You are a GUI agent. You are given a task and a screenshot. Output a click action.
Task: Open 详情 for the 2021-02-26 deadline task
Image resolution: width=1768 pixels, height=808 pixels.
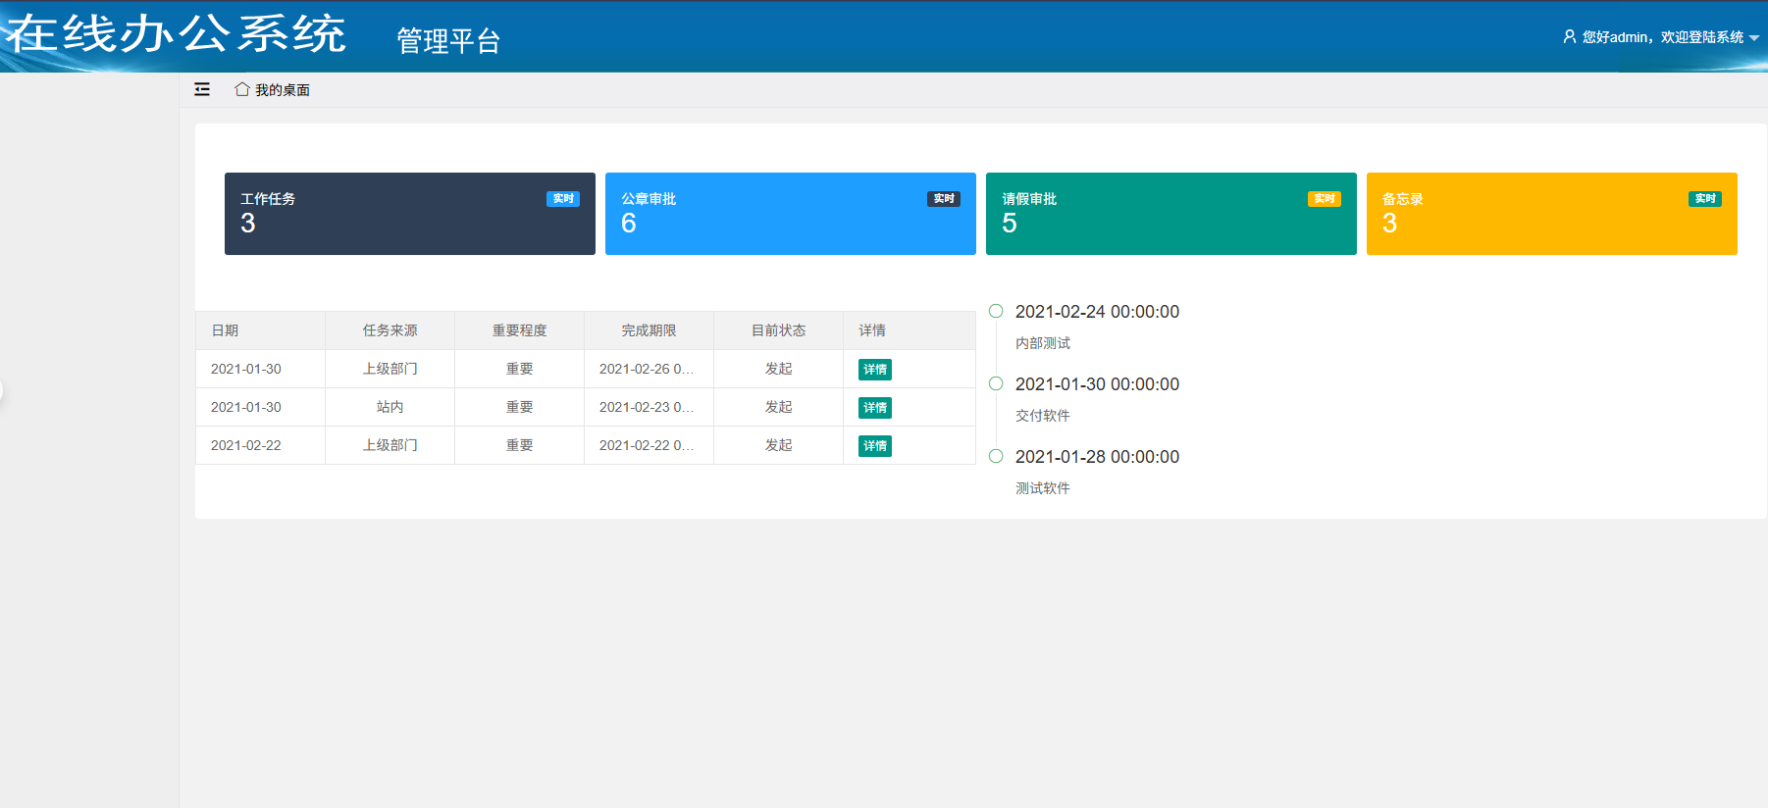[x=874, y=370]
